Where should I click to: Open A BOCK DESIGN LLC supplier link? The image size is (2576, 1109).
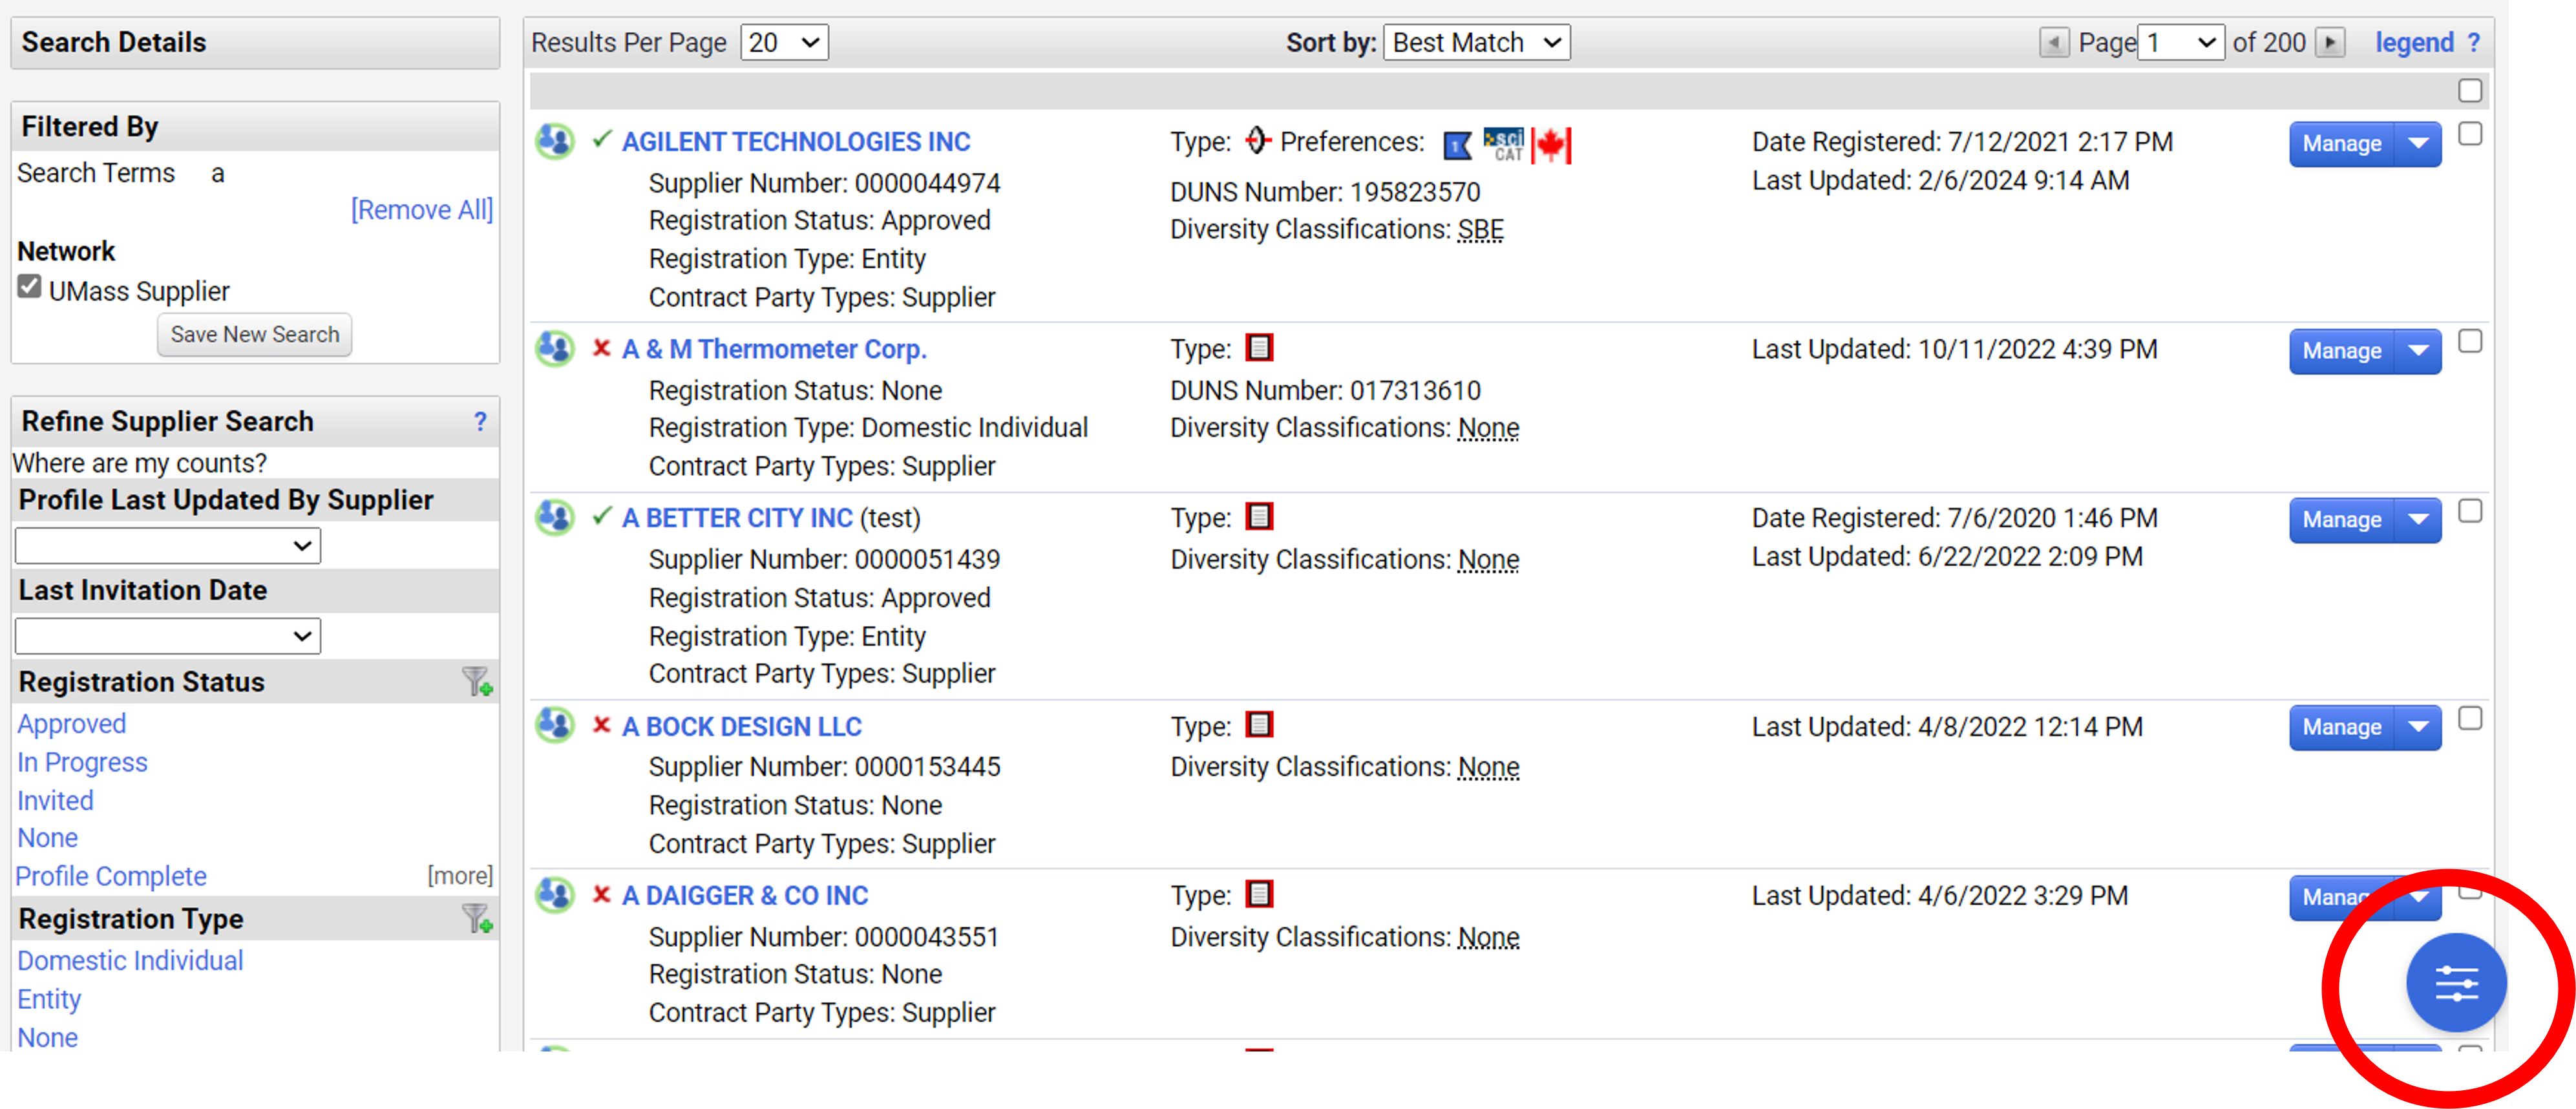click(742, 727)
